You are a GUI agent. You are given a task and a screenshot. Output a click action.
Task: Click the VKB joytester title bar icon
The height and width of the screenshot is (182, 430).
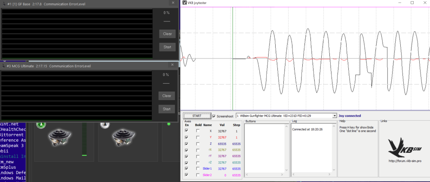pos(185,3)
